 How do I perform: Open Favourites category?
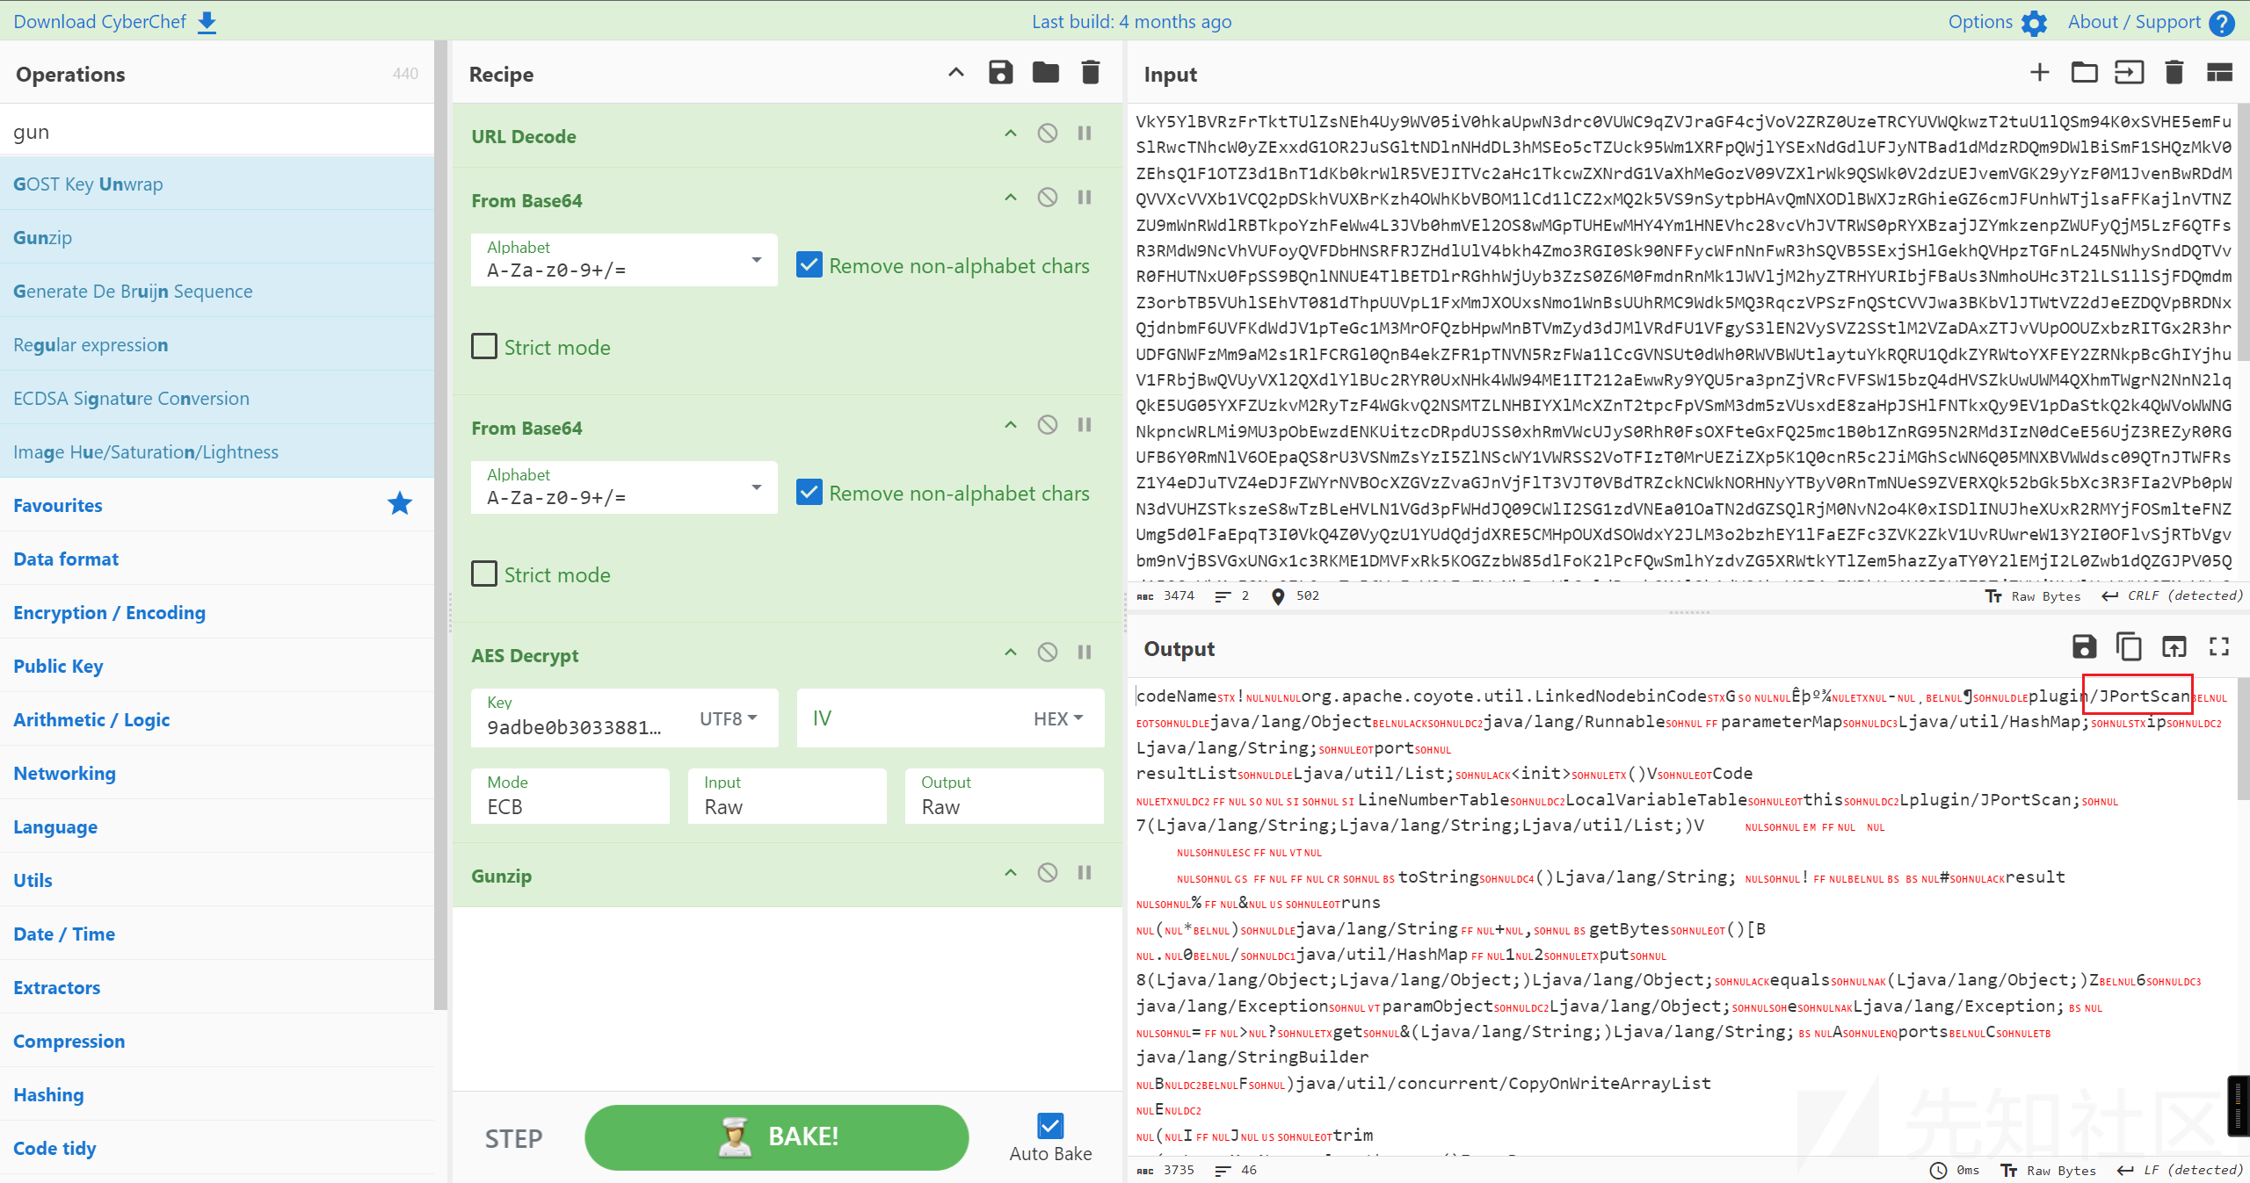(x=217, y=505)
